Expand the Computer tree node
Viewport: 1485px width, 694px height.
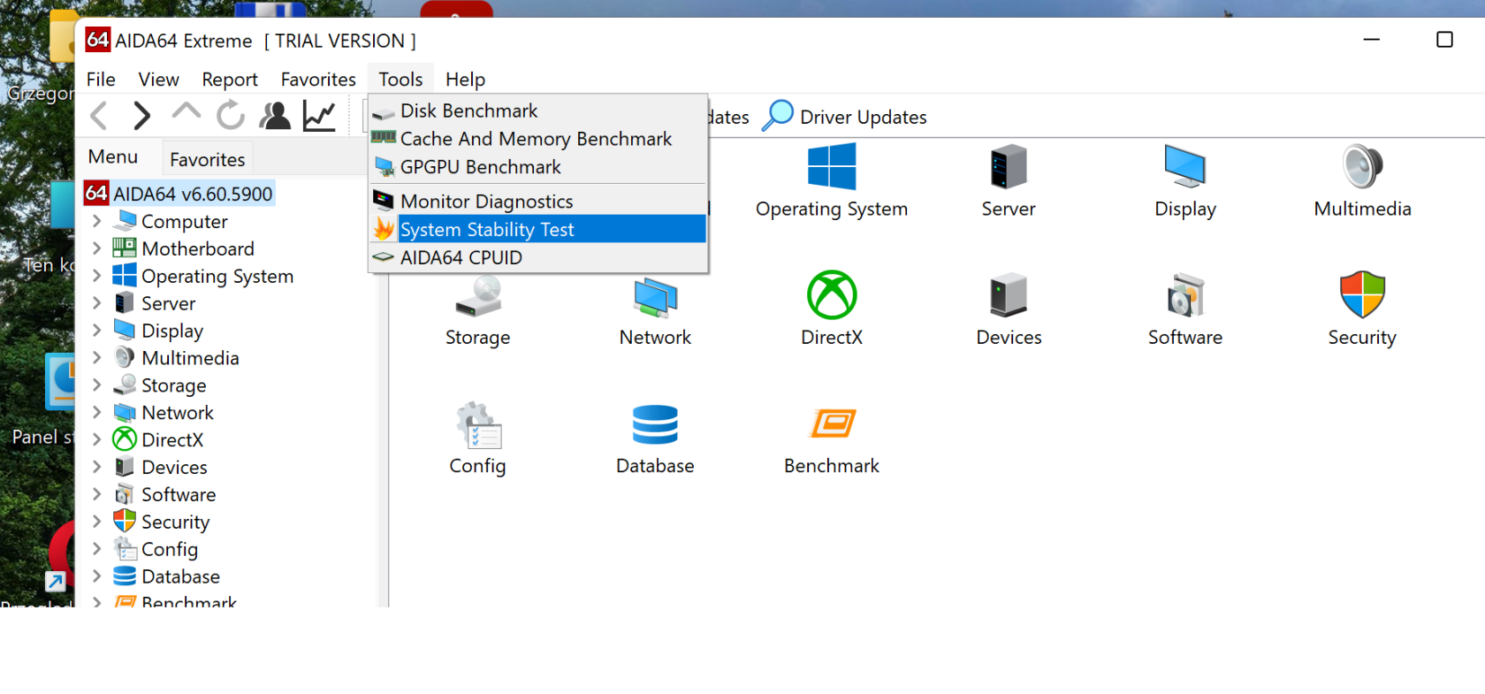pyautogui.click(x=97, y=221)
